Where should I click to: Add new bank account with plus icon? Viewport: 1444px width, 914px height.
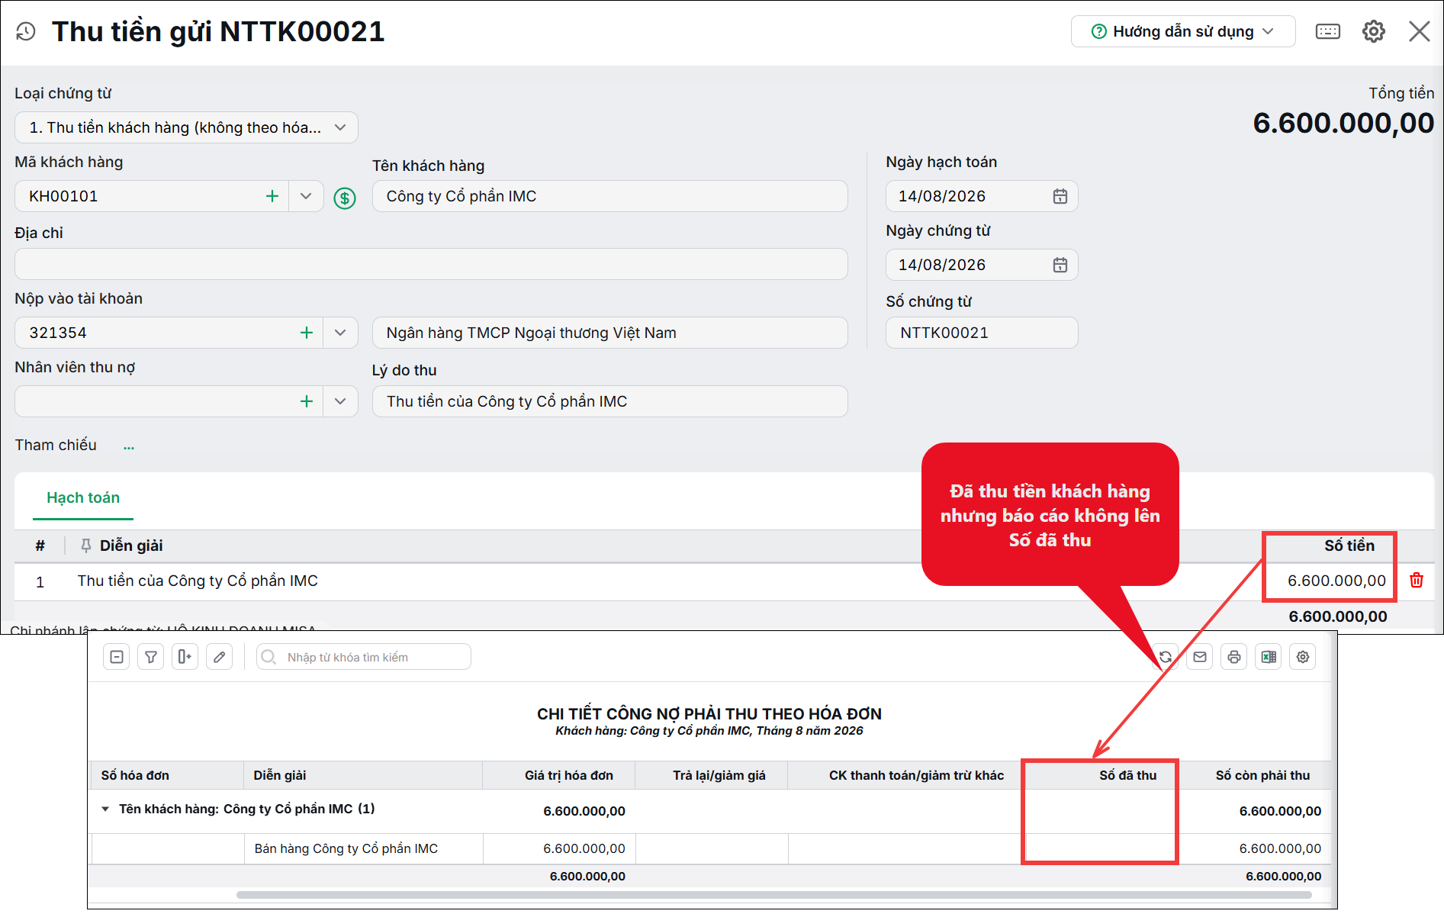(x=307, y=333)
